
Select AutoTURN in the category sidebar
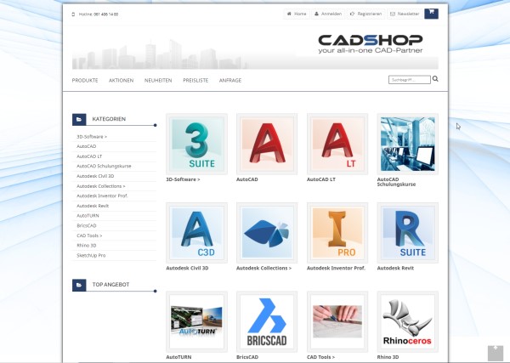click(88, 216)
